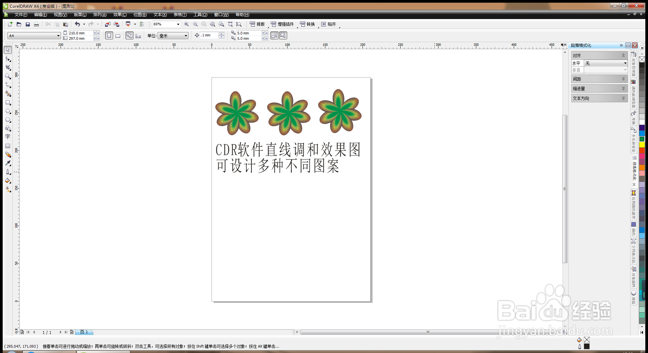Click the nudge offset .1 mm field
The width and height of the screenshot is (648, 353).
pos(210,35)
